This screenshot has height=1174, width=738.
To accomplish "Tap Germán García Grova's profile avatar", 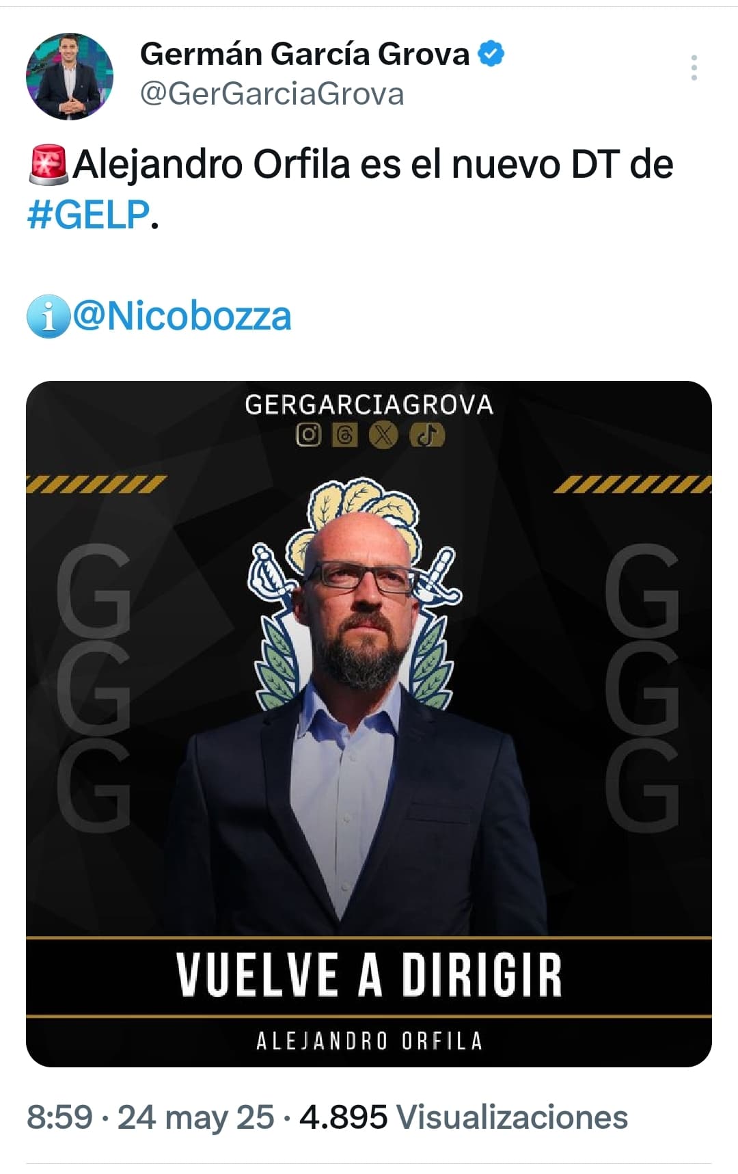I will (x=70, y=76).
